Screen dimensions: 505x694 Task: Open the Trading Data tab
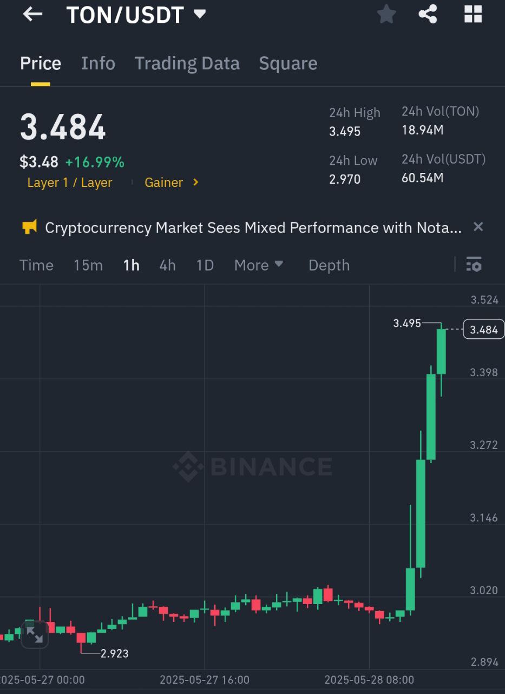point(187,63)
